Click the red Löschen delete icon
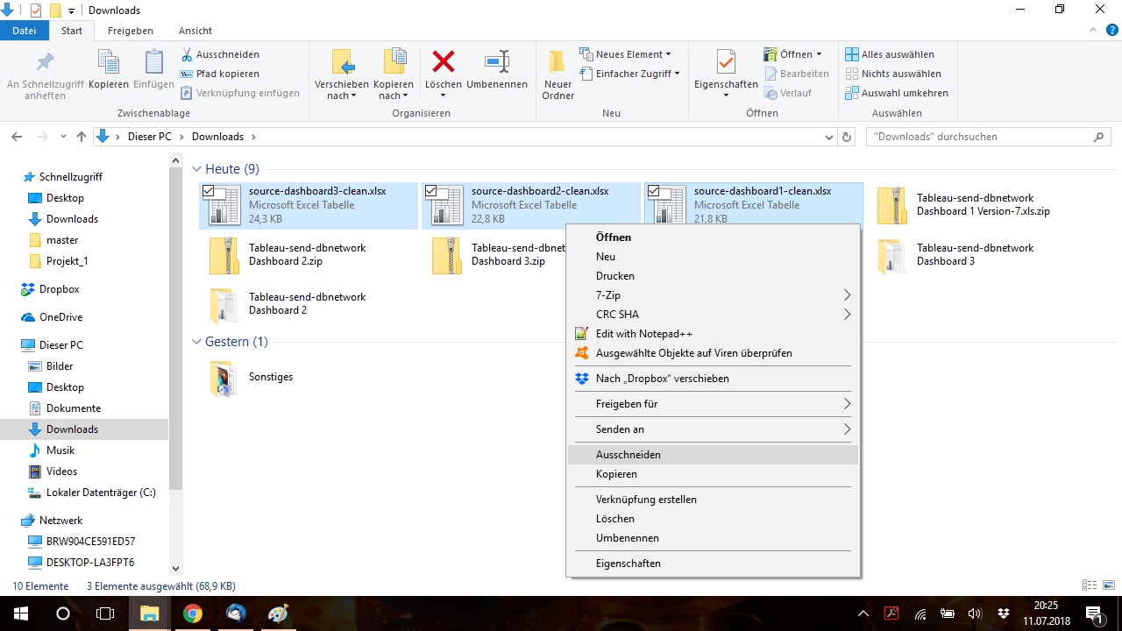Screen dimensions: 1122x631 pyautogui.click(x=444, y=63)
